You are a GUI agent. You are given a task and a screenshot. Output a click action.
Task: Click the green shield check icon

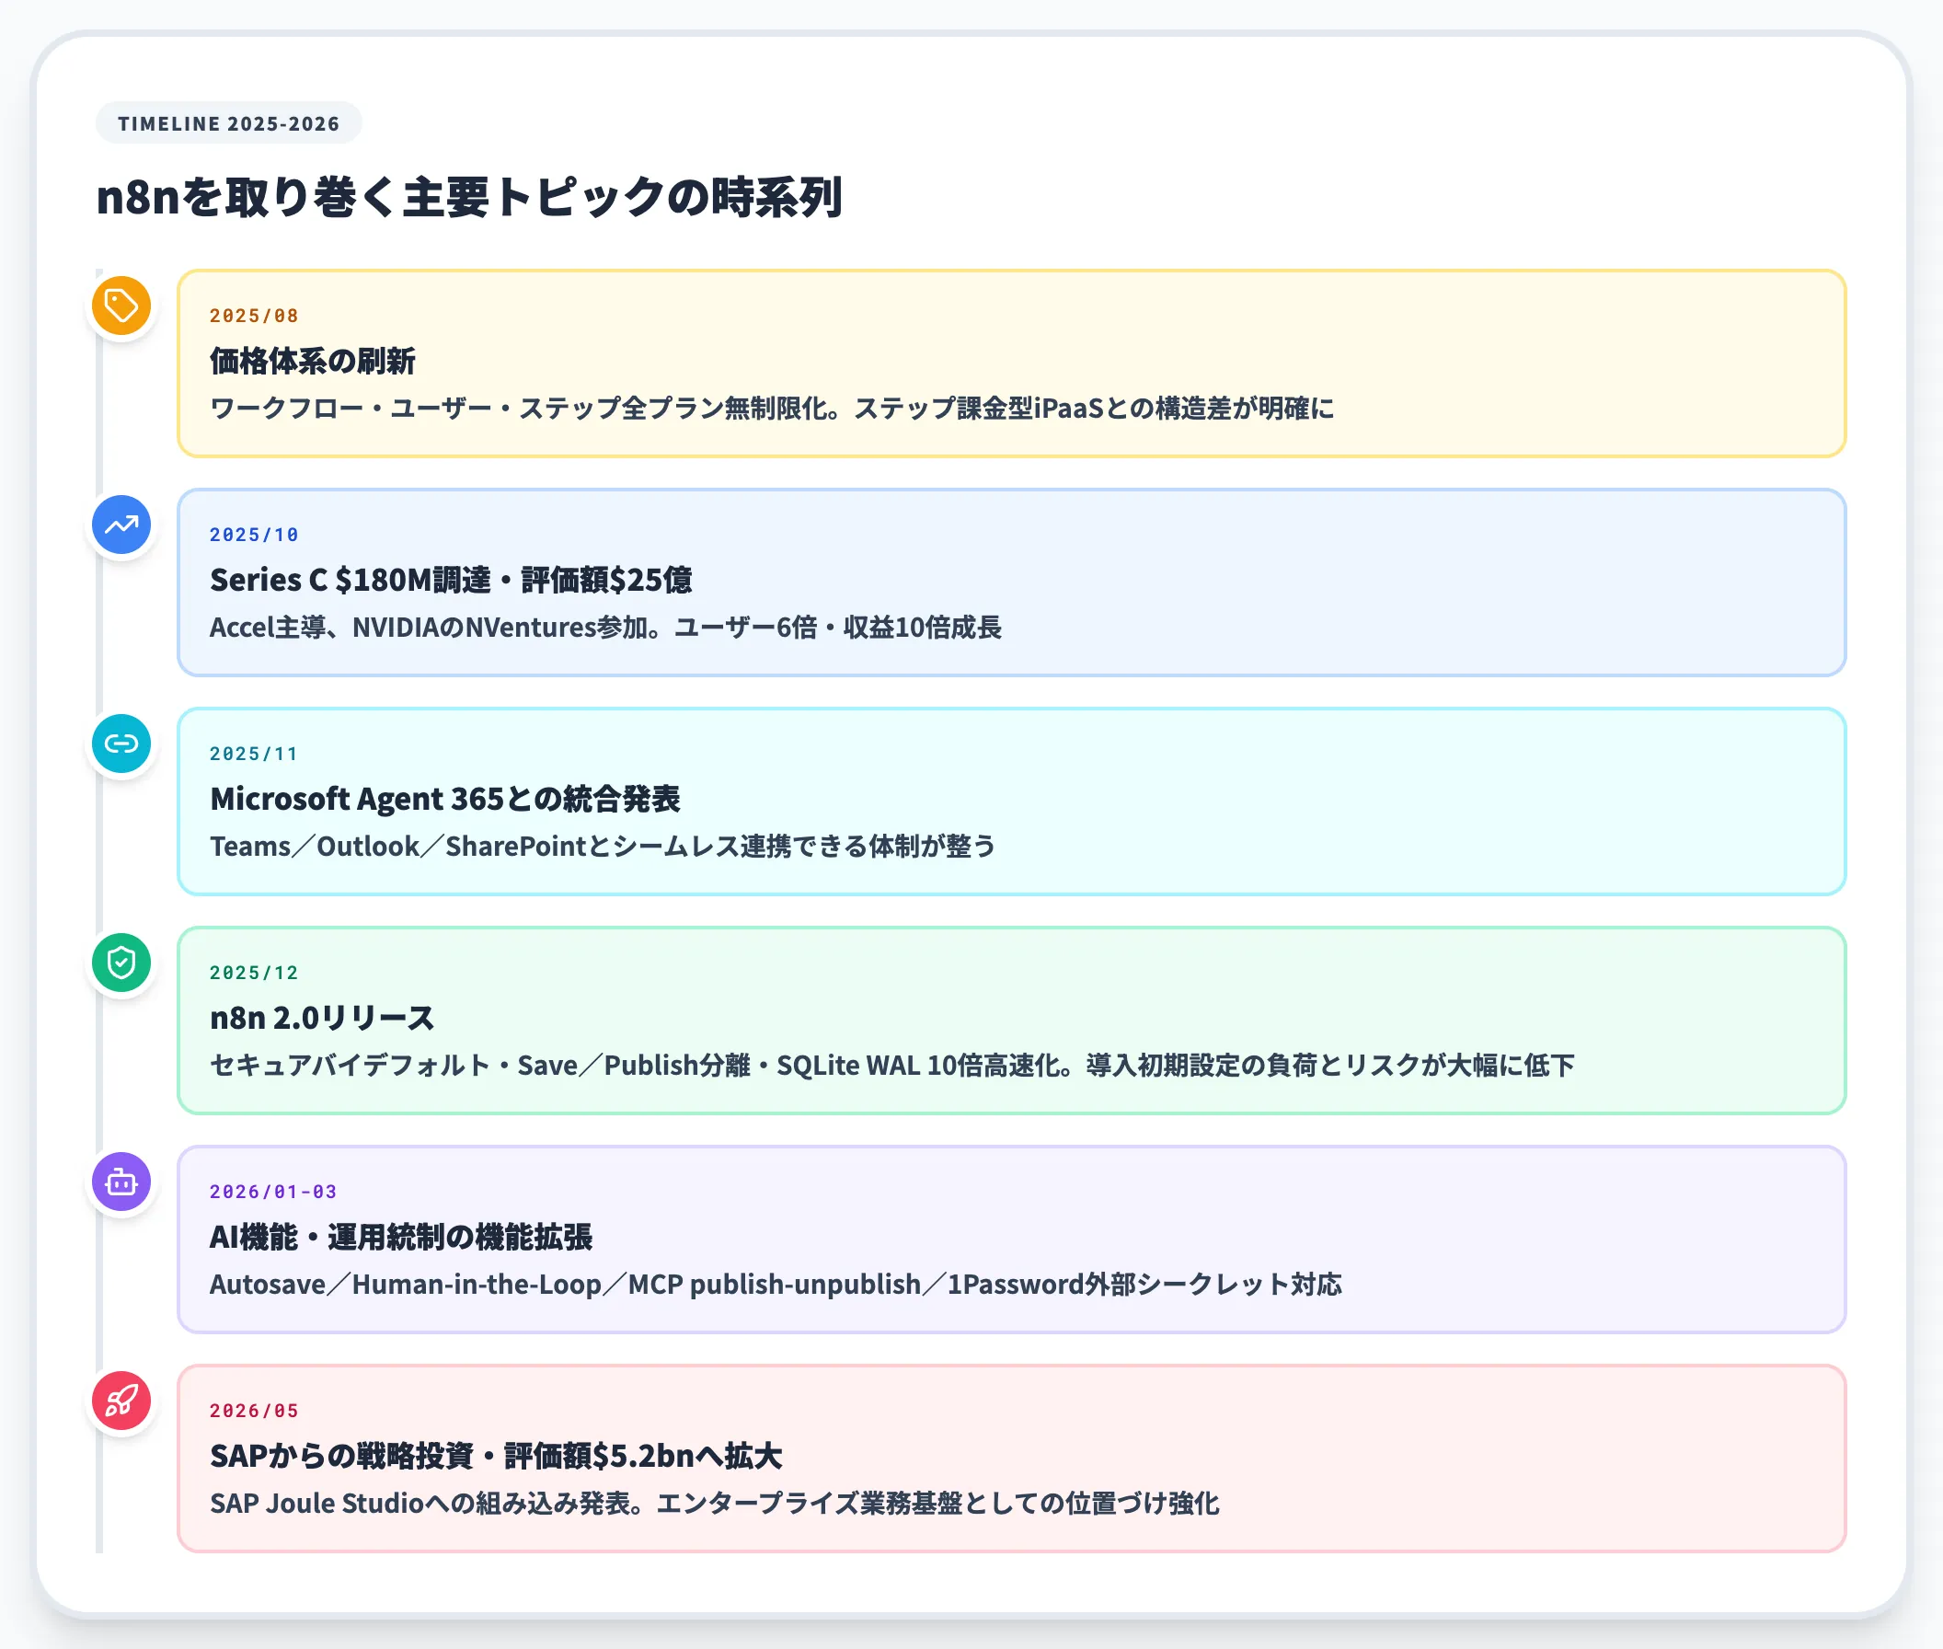121,962
